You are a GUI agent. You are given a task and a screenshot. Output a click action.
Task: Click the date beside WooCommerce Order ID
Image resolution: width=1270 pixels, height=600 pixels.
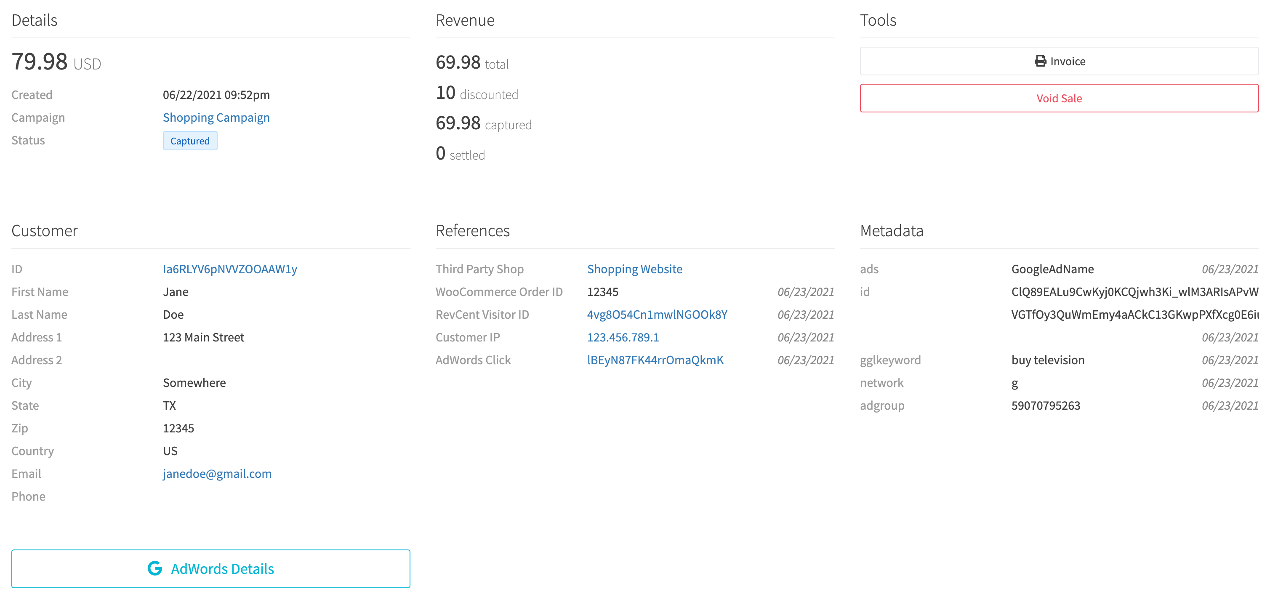[x=806, y=292]
